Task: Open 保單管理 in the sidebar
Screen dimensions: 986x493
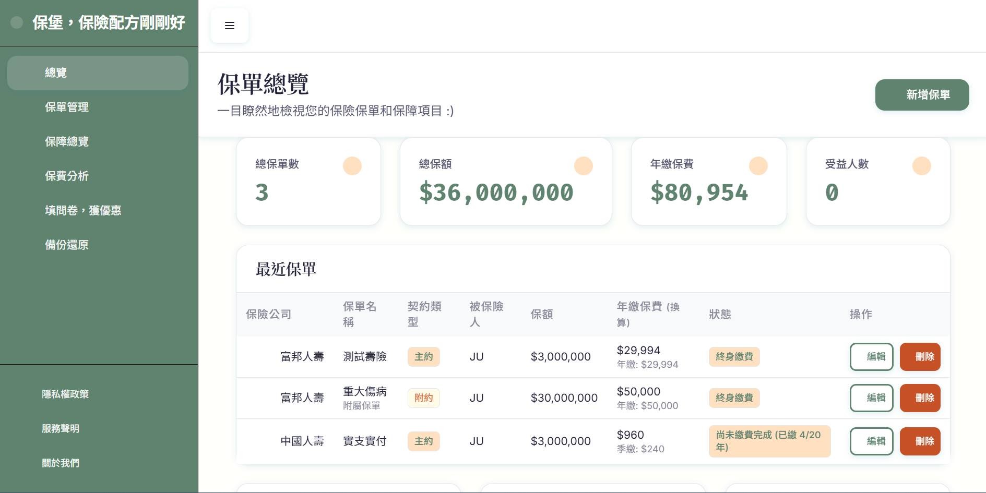Action: 67,107
